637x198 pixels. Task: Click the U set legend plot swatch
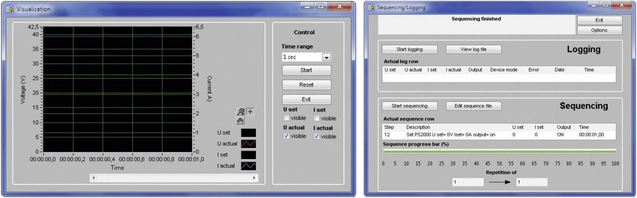[x=248, y=133]
